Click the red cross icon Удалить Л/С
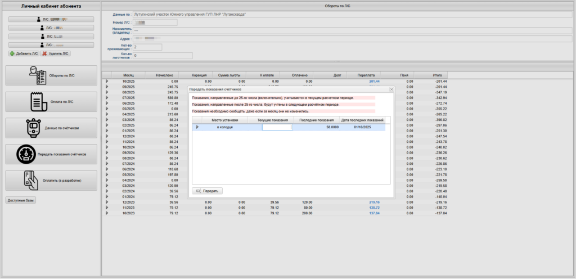The height and width of the screenshot is (279, 576). coord(44,53)
